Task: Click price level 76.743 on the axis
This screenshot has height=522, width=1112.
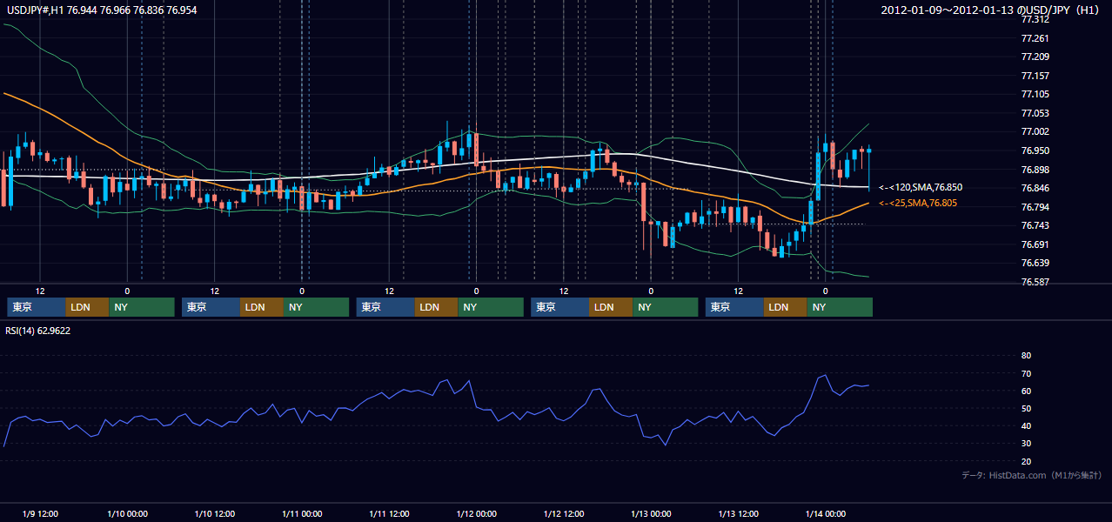Action: pyautogui.click(x=1035, y=225)
